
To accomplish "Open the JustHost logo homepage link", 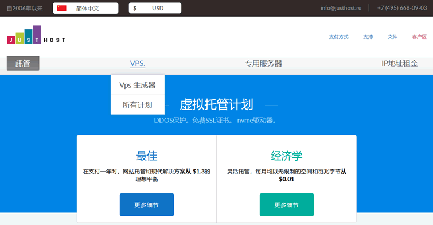I will [x=36, y=34].
